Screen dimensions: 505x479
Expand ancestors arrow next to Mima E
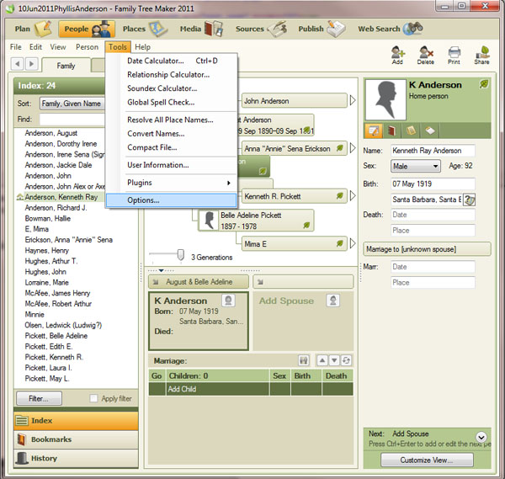353,243
